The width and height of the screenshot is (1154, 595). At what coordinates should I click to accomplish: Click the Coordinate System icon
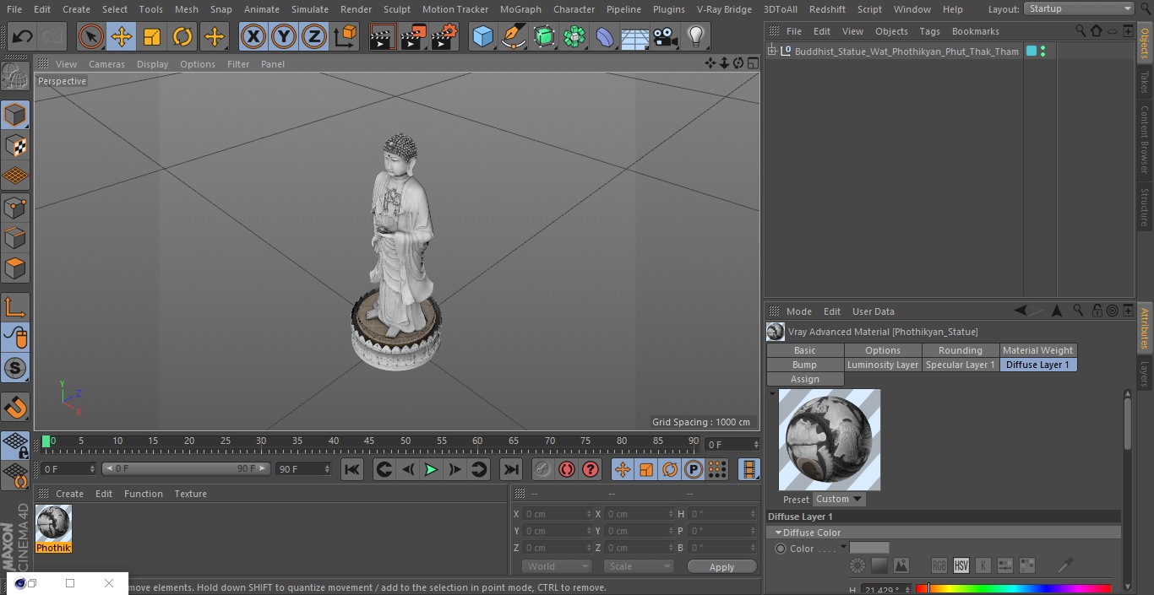tap(346, 36)
